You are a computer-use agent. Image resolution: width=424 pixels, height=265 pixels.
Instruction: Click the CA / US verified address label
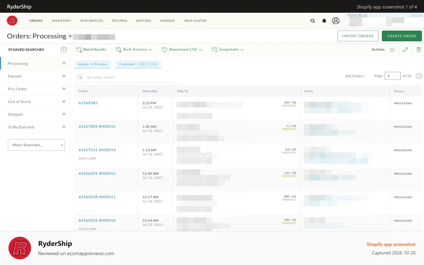(289, 151)
